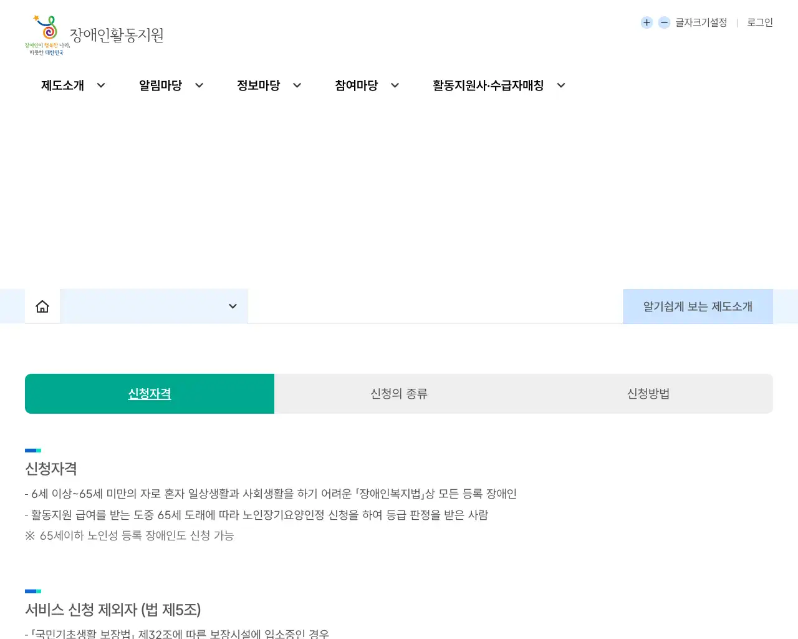Click the plus icon to enlarge font size
Image resolution: width=798 pixels, height=639 pixels.
(647, 22)
